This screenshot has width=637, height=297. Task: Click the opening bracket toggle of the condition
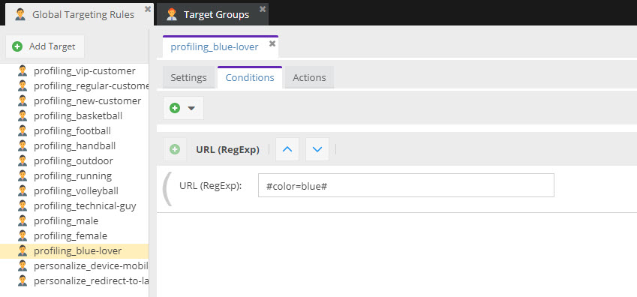click(167, 188)
